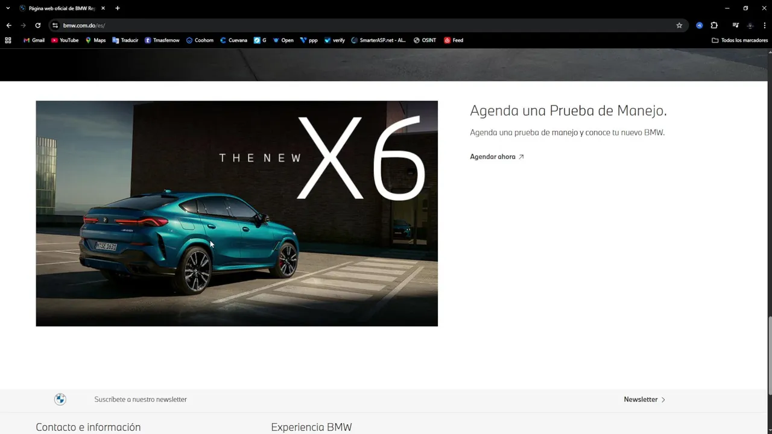Bookmark this page with the star icon
Screen dimensions: 772x434
[x=679, y=25]
